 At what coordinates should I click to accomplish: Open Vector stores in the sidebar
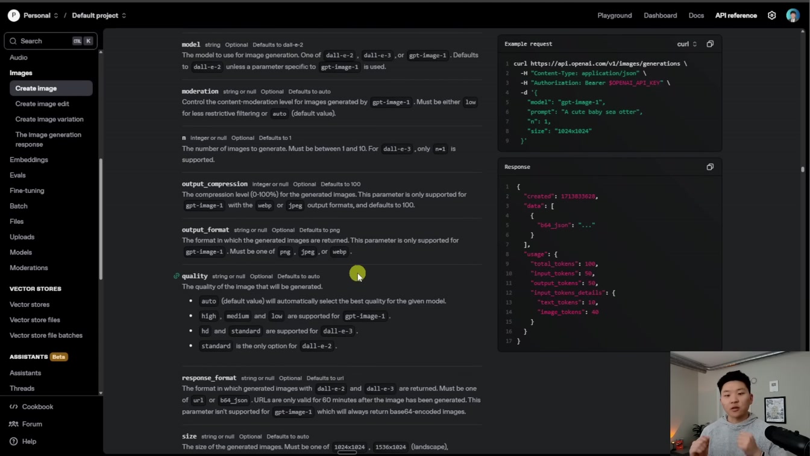(30, 305)
